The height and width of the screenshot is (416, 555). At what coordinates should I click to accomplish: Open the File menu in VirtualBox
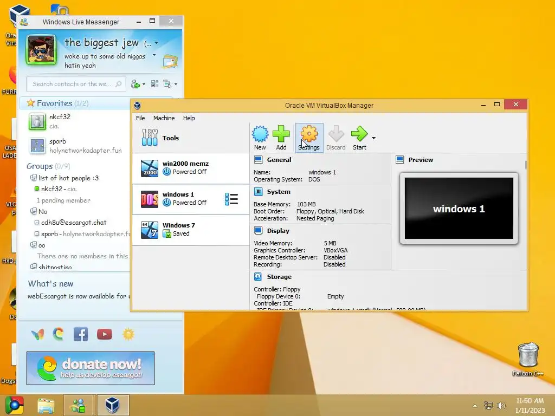(140, 118)
